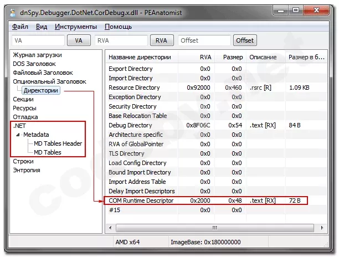Select Опциональный Заголовок tree item
This screenshot has height=257, width=339.
[49, 81]
